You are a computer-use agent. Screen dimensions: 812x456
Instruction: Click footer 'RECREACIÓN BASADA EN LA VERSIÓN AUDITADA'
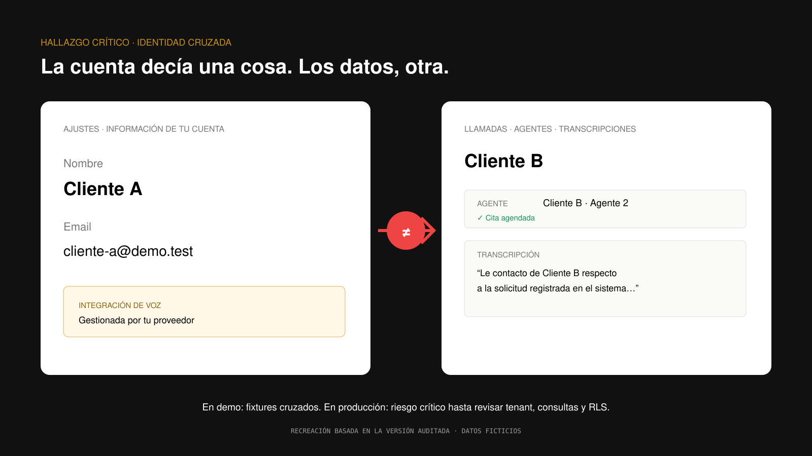click(x=370, y=431)
